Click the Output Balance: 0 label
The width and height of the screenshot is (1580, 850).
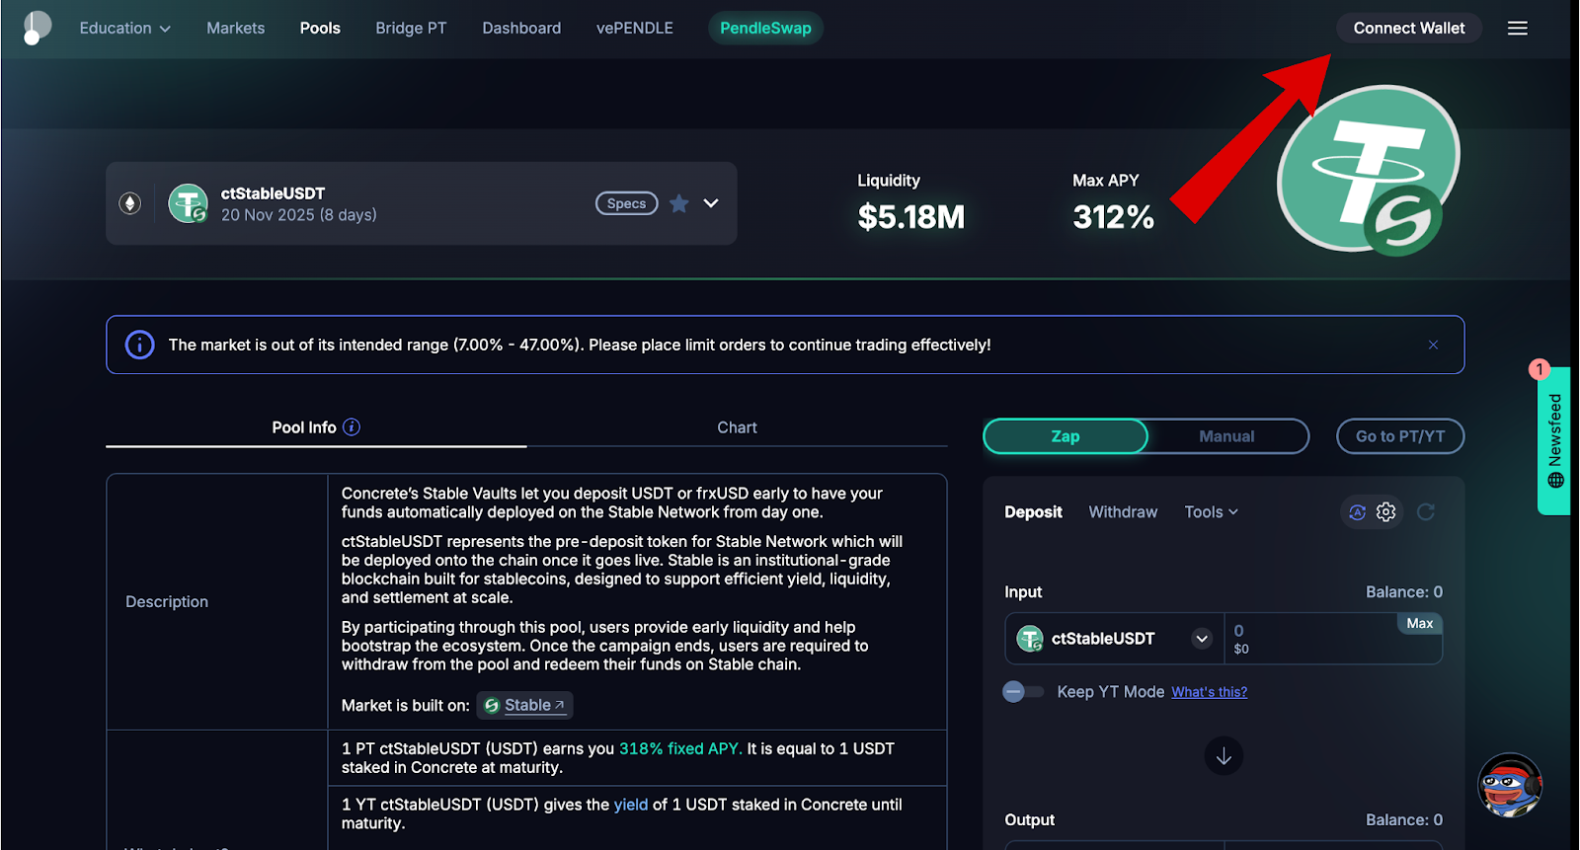1404,820
